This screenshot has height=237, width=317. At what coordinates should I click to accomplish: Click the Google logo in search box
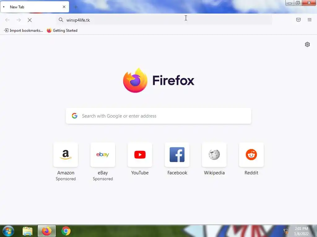[75, 116]
